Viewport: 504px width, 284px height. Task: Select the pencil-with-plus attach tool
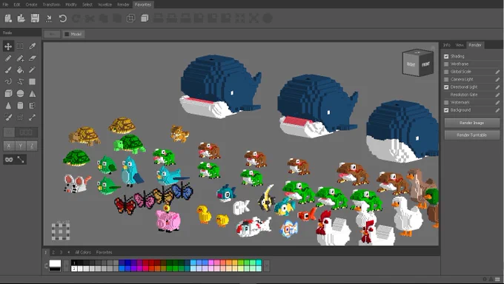[x=20, y=58]
